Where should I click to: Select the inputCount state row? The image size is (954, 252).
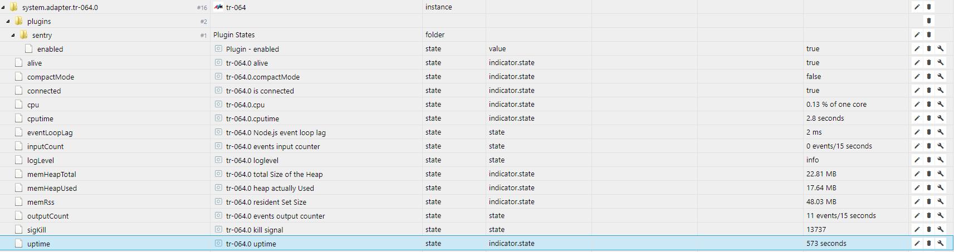pyautogui.click(x=45, y=146)
